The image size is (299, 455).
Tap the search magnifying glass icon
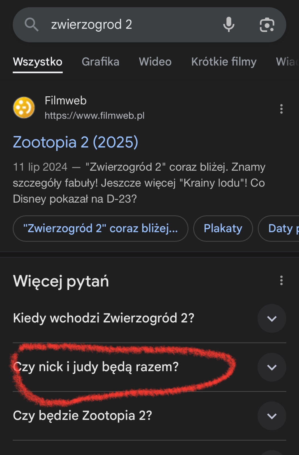click(31, 25)
